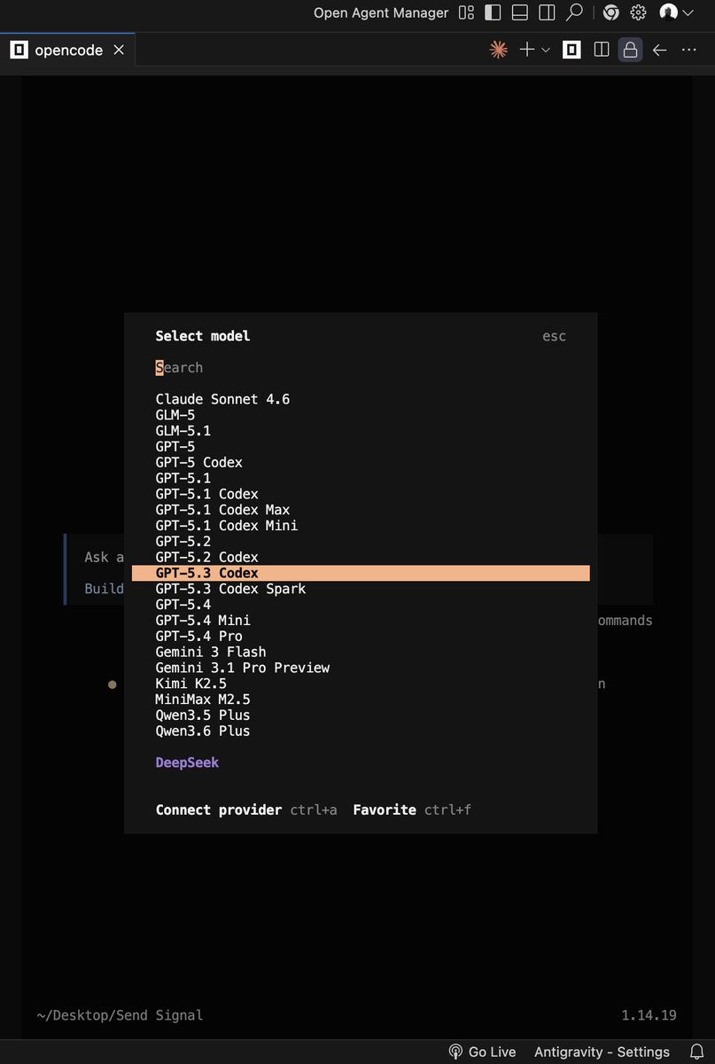Click the version 1.14.19 label
Viewport: 715px width, 1064px height.
tap(649, 1015)
